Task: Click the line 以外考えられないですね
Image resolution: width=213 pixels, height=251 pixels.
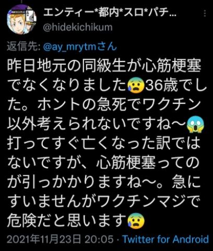Action: coord(97,124)
